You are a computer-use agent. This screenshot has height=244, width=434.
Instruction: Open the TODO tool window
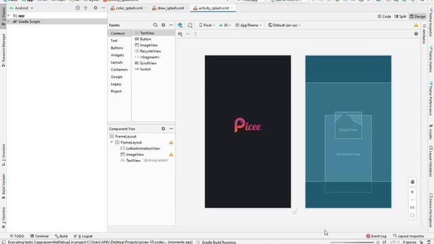tap(17, 236)
